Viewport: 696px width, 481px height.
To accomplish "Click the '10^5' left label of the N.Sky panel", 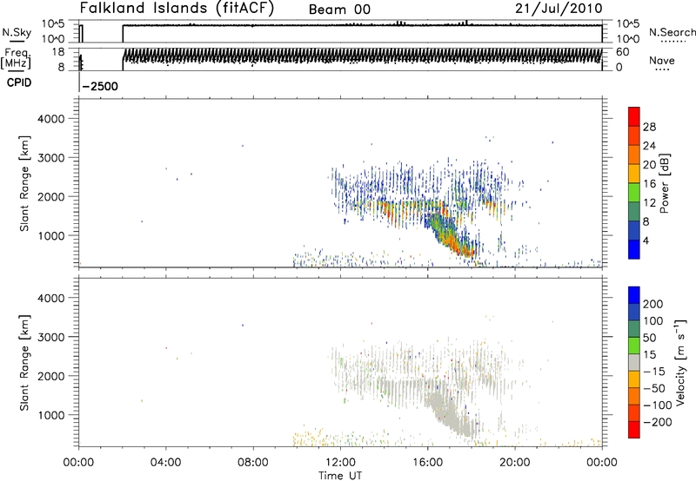I will click(53, 24).
